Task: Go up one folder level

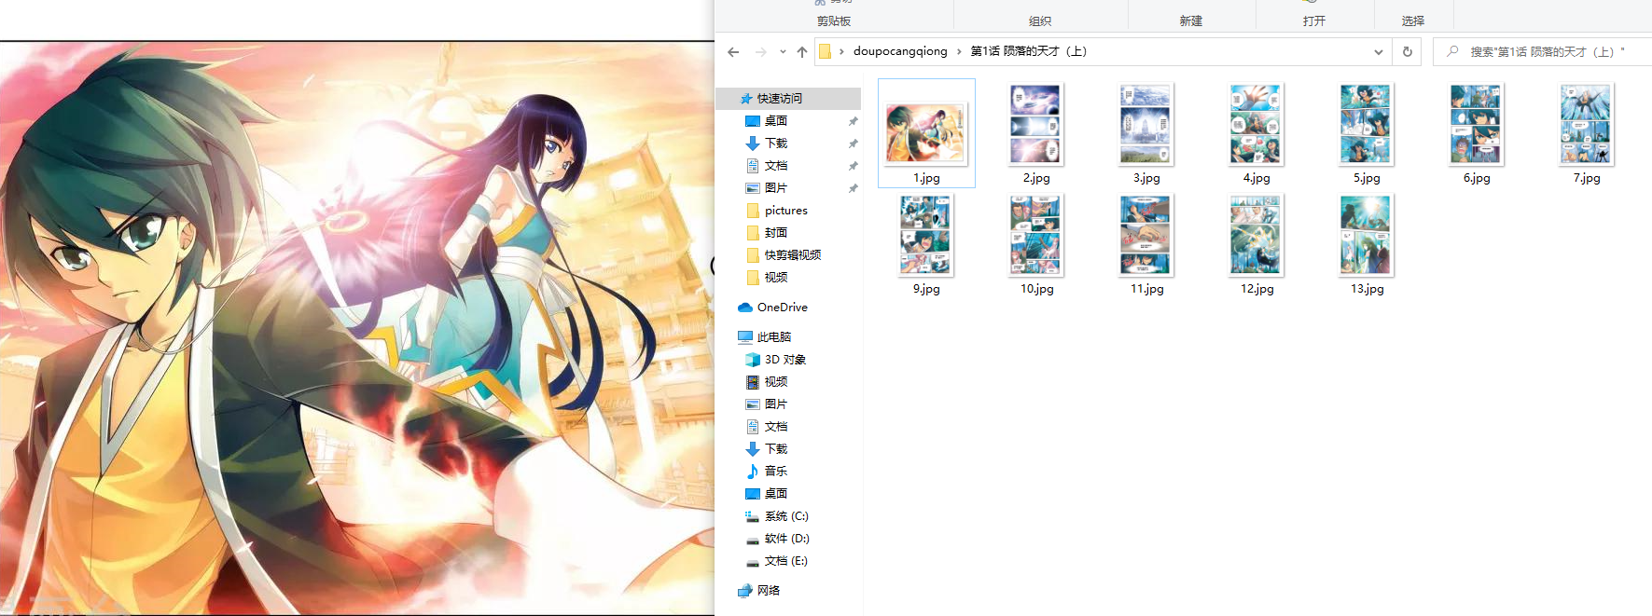Action: pyautogui.click(x=802, y=52)
